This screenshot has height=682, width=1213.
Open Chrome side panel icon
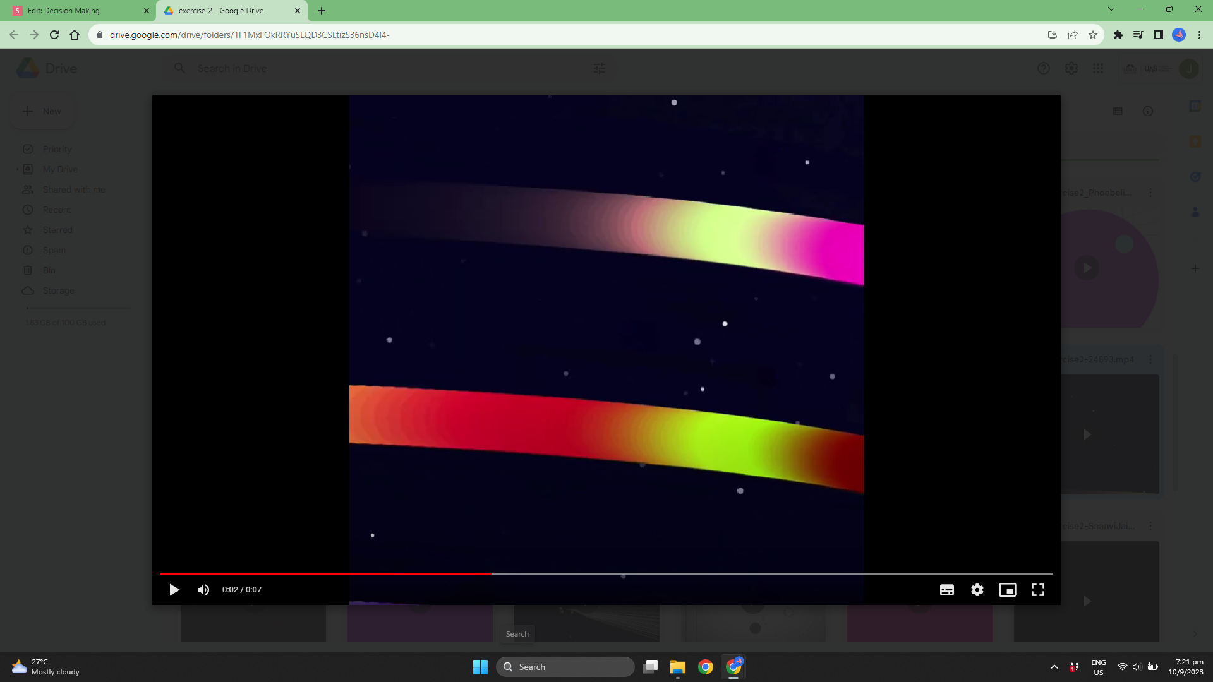(1159, 35)
